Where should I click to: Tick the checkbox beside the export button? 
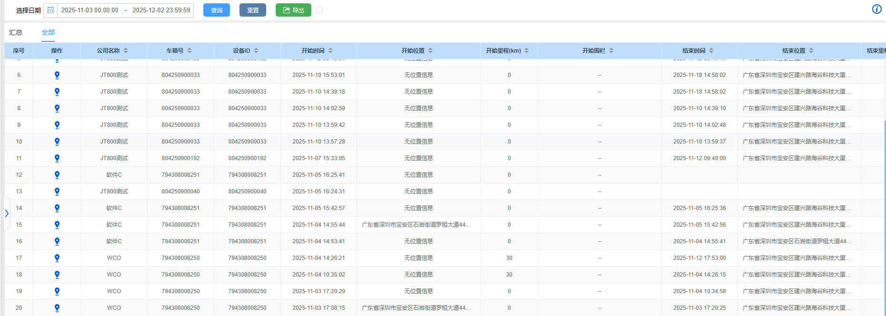319,10
